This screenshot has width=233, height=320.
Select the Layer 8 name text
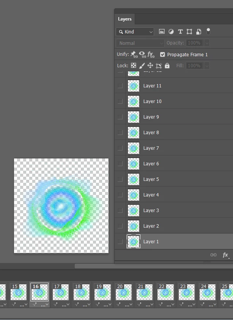click(x=151, y=133)
